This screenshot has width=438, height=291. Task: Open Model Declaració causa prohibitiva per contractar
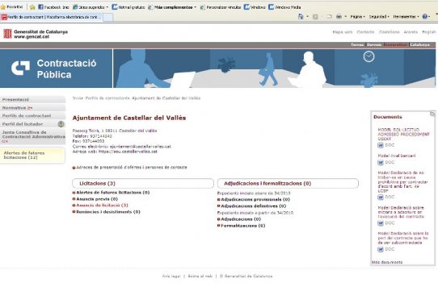coord(402,182)
